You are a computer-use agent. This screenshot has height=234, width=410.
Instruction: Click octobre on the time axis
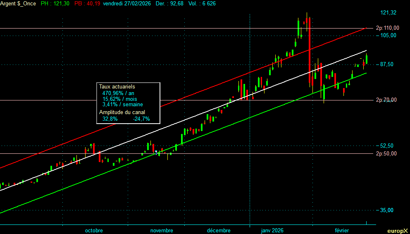94,231
